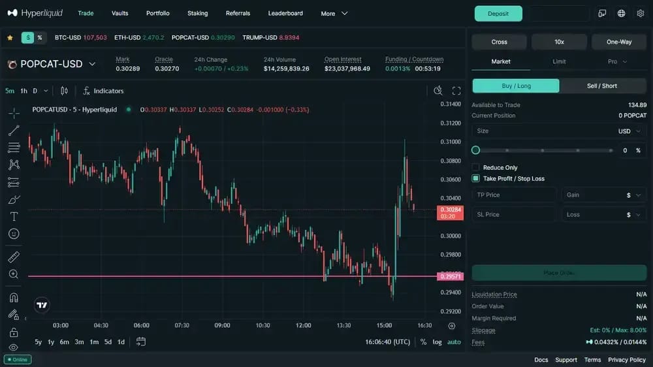Activate the magnet snap tool
This screenshot has width=653, height=367.
[x=14, y=297]
